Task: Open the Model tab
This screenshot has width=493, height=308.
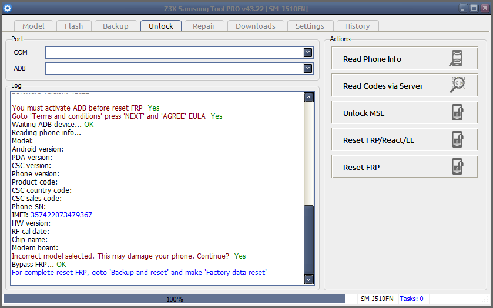Action: point(33,26)
